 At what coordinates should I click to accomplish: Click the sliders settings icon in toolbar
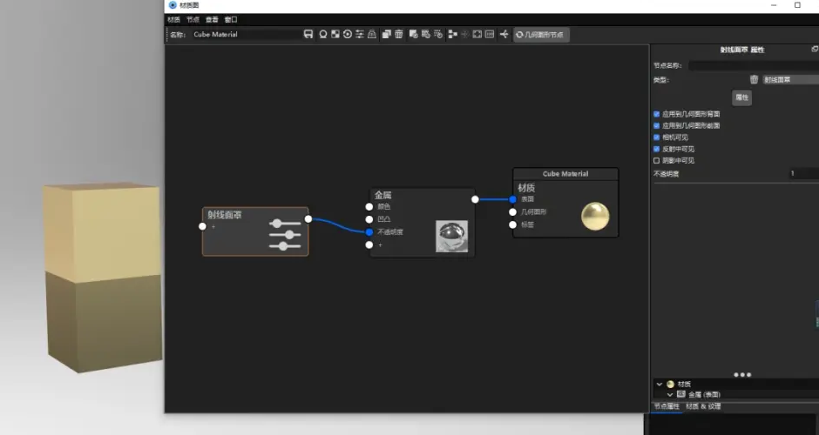click(360, 35)
